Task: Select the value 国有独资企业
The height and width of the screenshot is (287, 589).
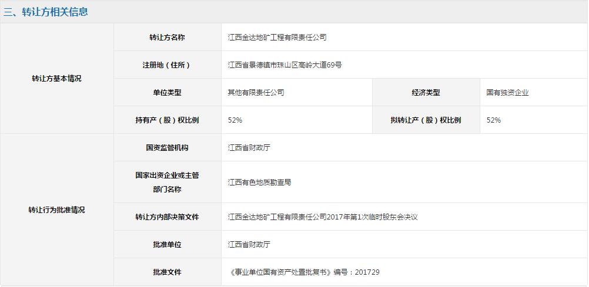Action: click(x=507, y=93)
